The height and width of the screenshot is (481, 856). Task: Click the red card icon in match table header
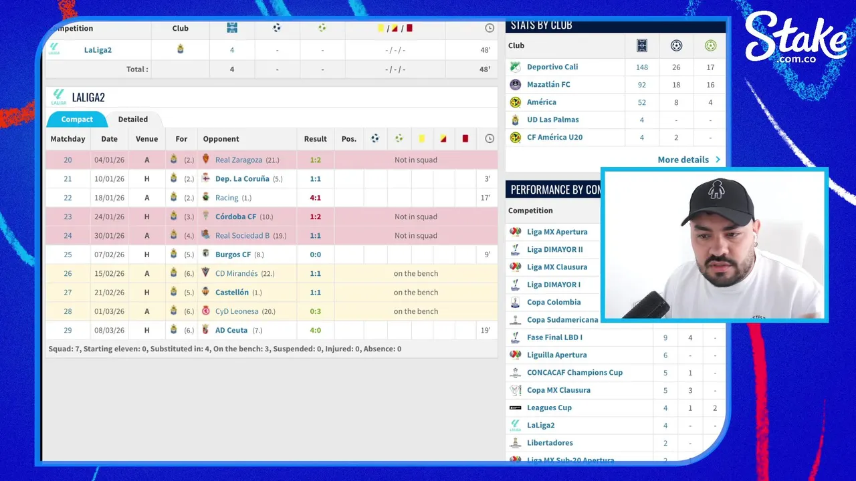point(465,139)
